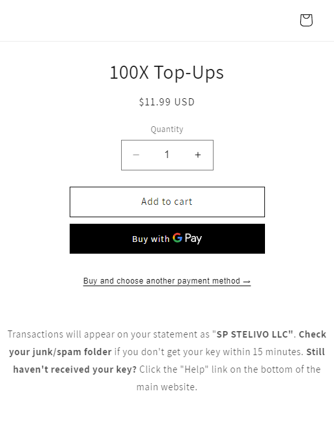Screen dimensions: 334x428
Task: Click the bold SP STELIVO LLC text
Action: pos(255,334)
